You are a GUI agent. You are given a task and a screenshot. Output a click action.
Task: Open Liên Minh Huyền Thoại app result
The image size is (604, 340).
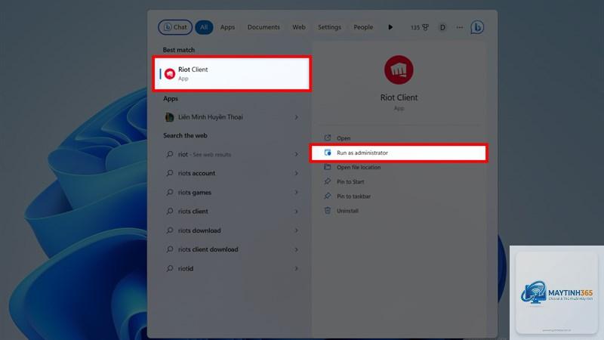coord(232,117)
